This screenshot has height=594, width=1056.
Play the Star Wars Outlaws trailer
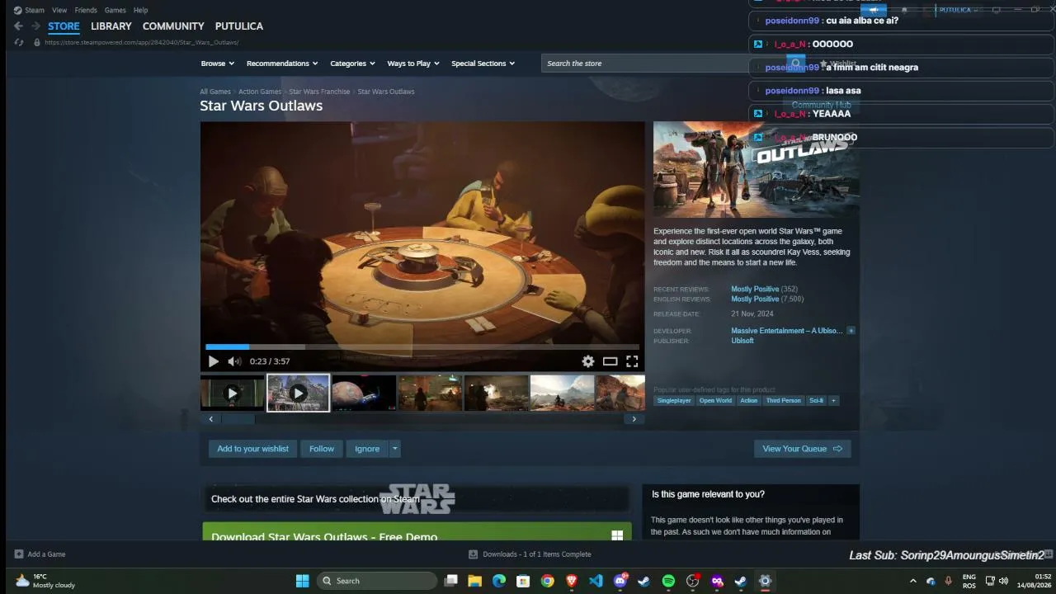point(214,361)
